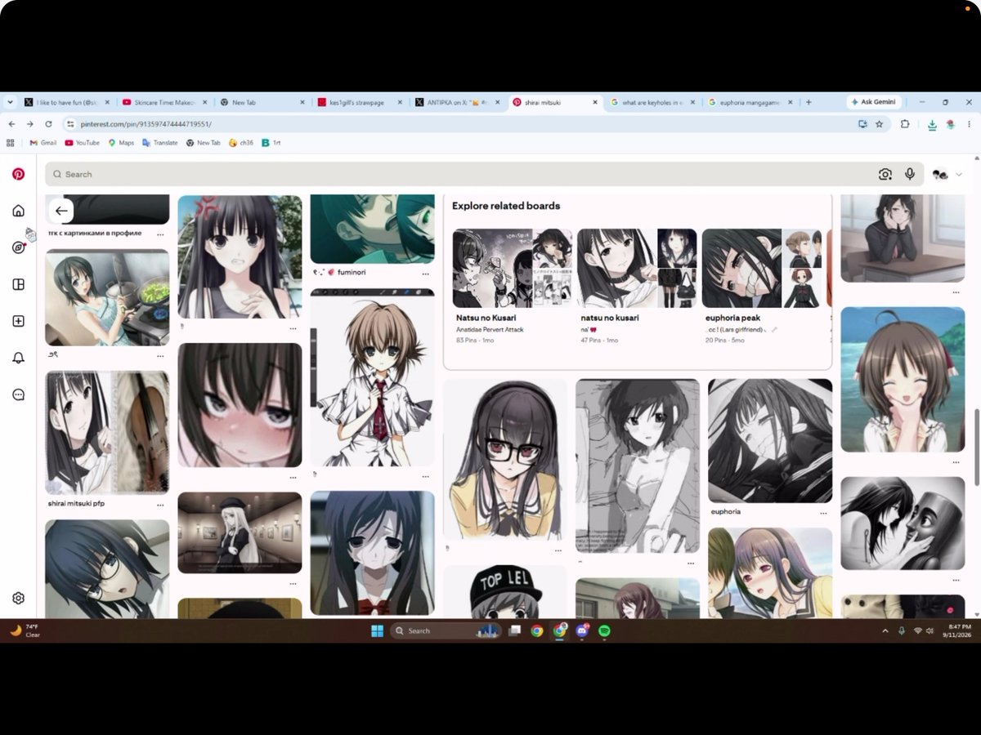
Task: Open the notifications bell in the sidebar
Action: click(18, 358)
